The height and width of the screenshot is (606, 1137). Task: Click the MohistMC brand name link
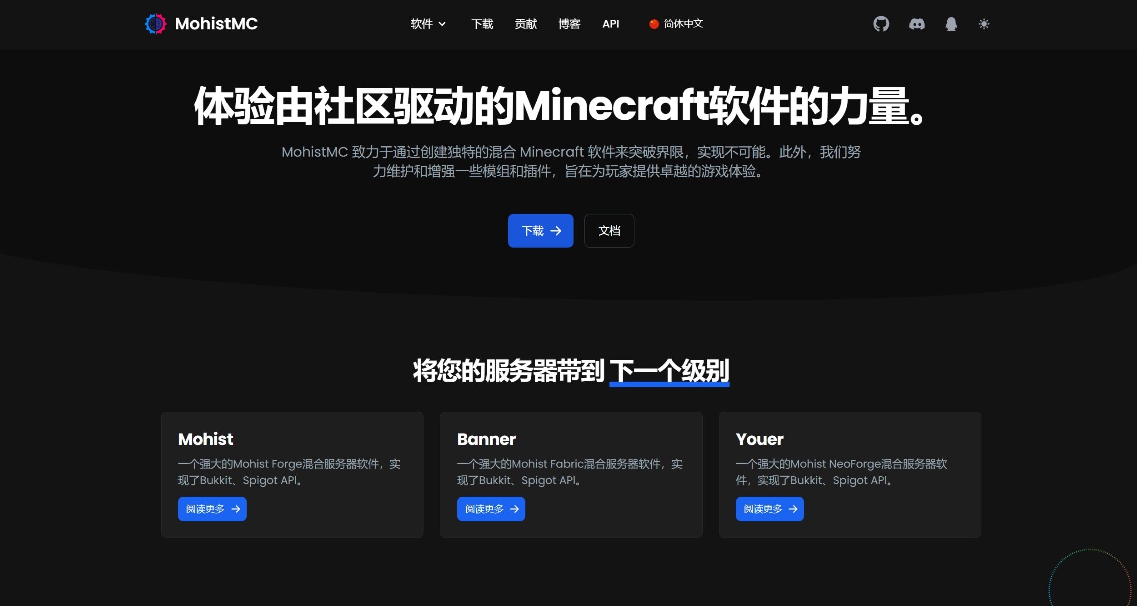pos(216,24)
